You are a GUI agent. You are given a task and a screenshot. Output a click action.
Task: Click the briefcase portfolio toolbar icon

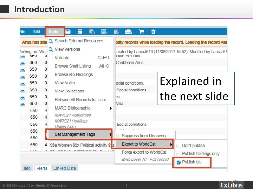click(129, 31)
